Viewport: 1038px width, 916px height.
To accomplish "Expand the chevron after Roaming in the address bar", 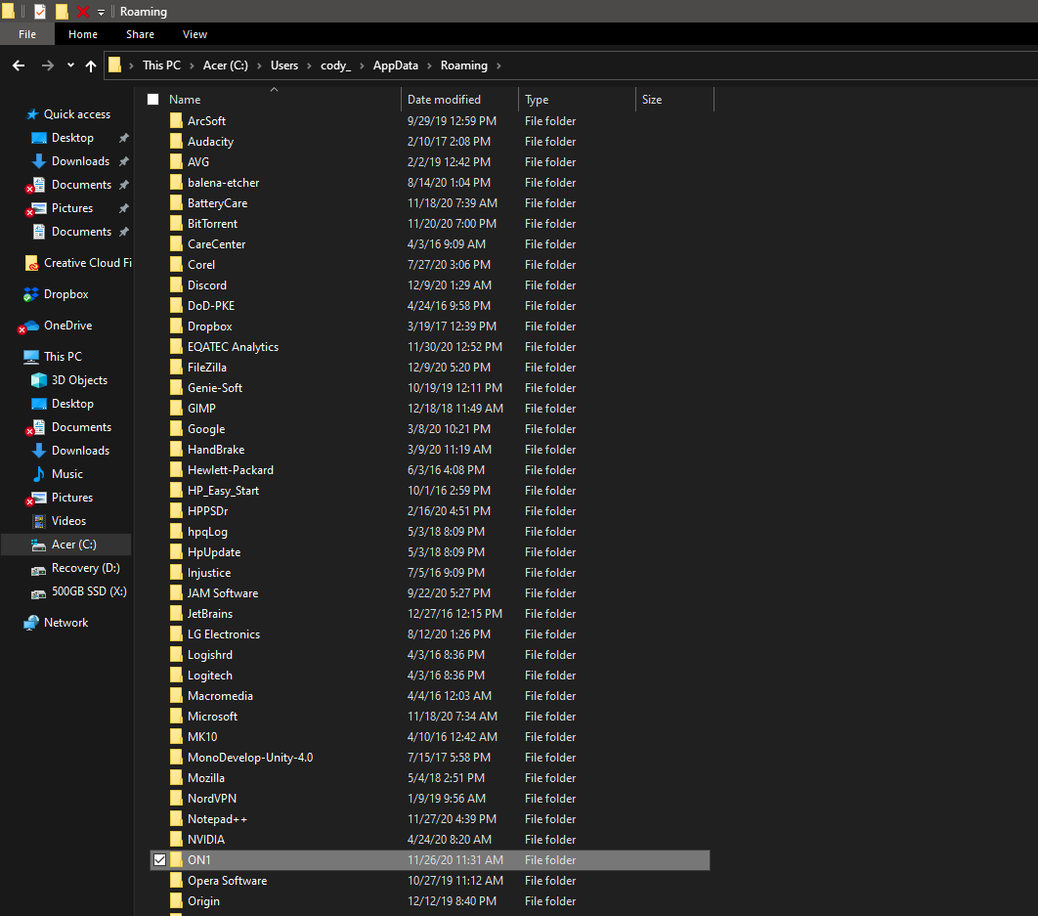I will (x=498, y=65).
